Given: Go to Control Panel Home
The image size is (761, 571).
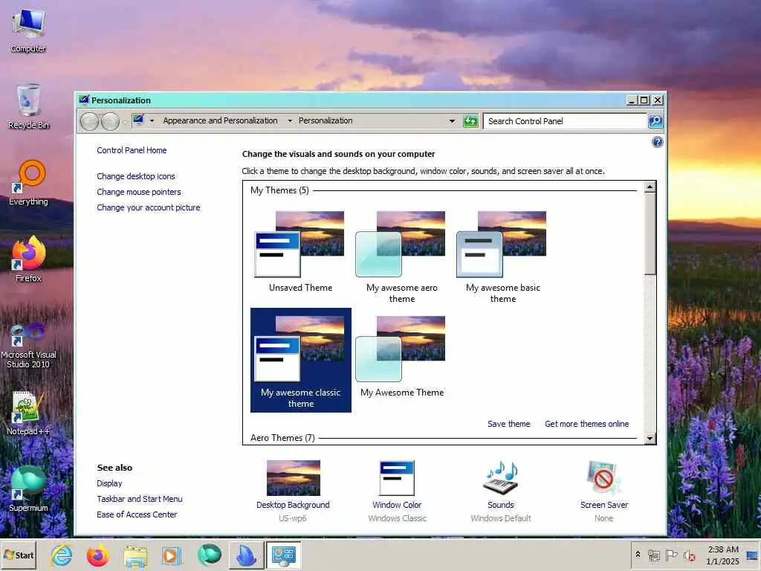Looking at the screenshot, I should tap(132, 150).
